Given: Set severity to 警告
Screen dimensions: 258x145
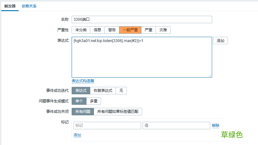Looking at the screenshot, I should tap(112, 30).
